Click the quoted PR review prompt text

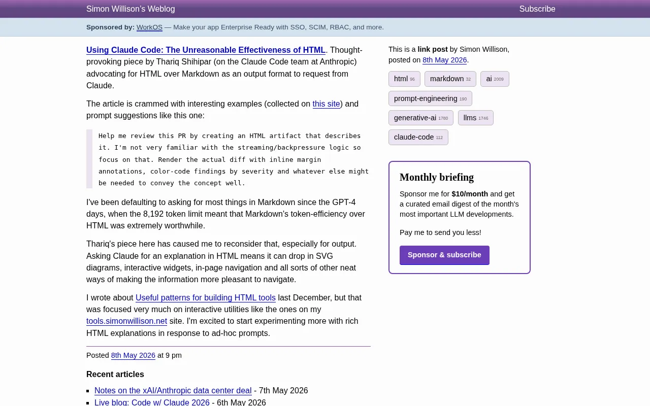[234, 159]
